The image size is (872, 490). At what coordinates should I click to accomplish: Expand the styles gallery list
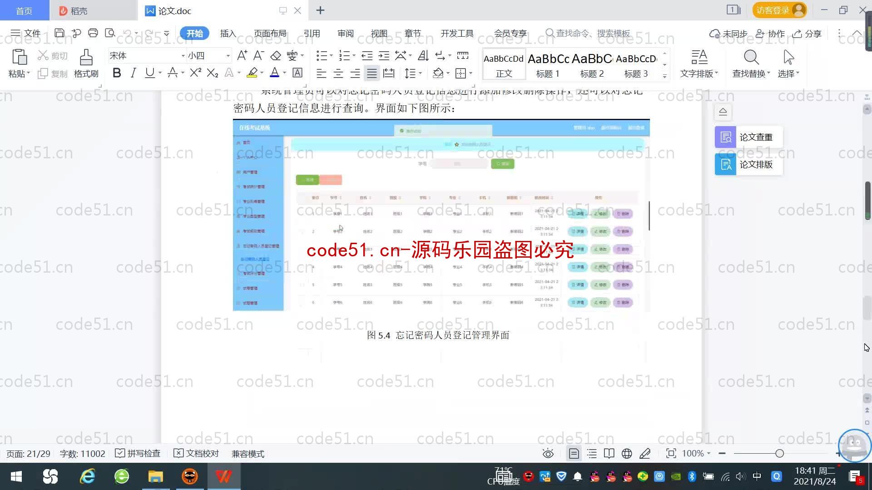665,76
